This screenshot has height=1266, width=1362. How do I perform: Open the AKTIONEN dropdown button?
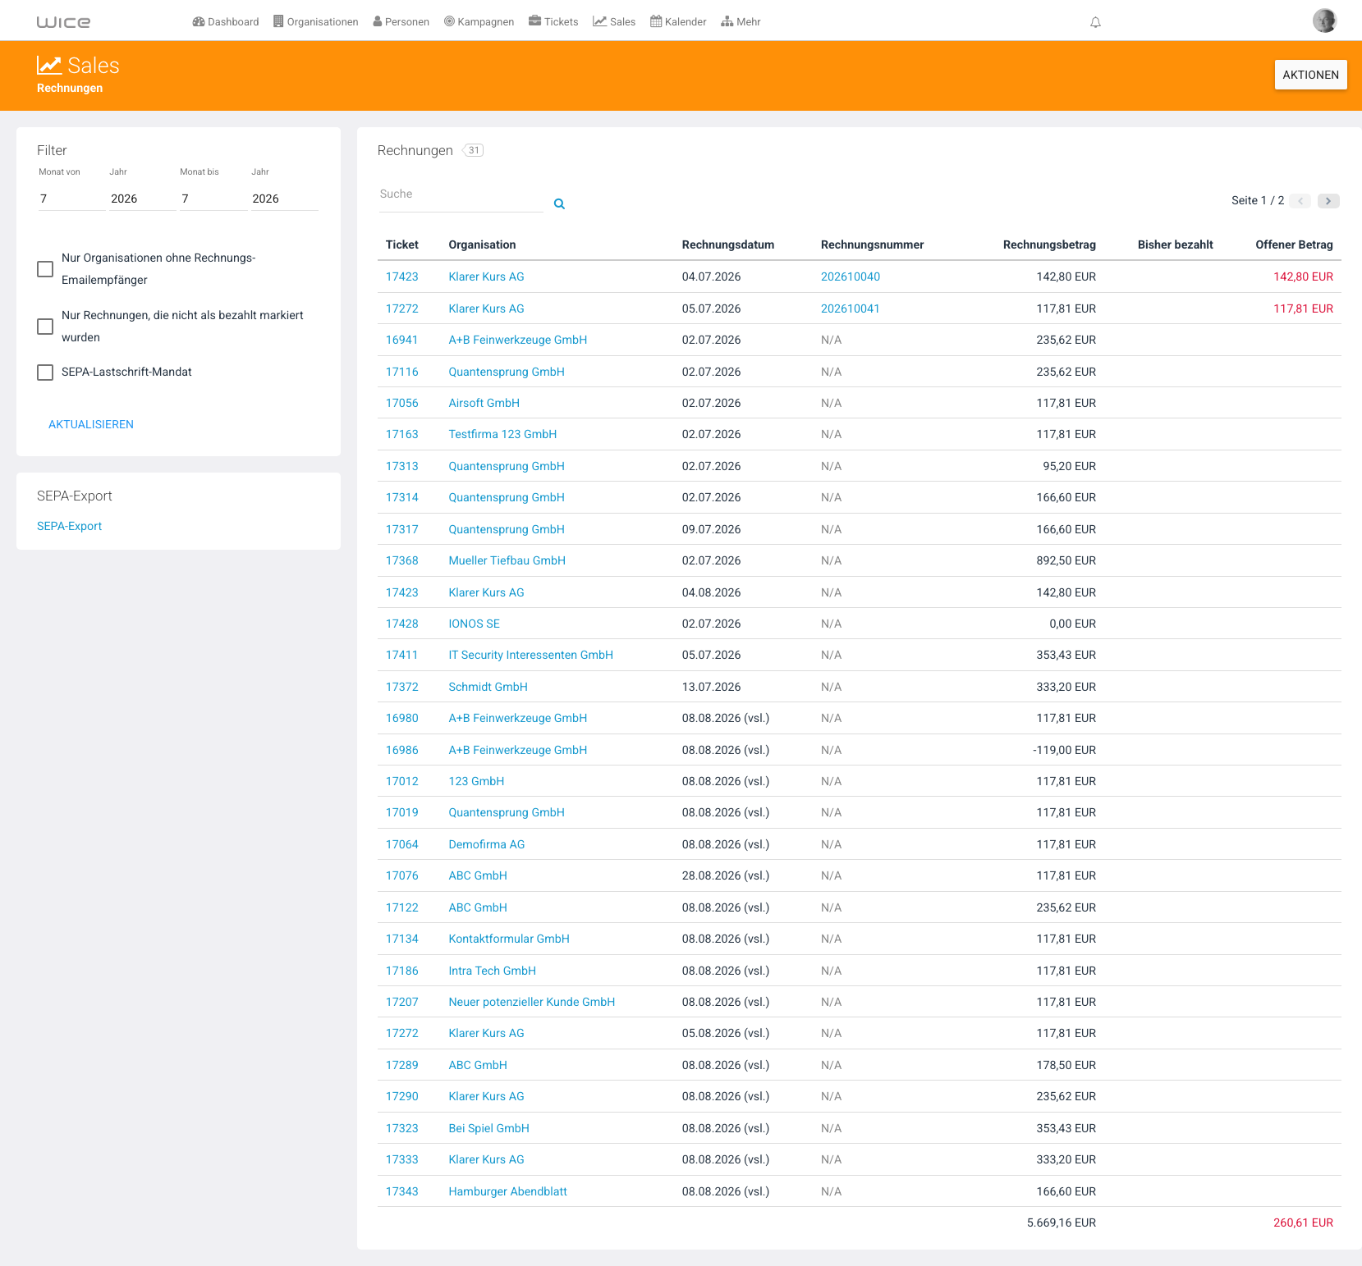coord(1310,75)
